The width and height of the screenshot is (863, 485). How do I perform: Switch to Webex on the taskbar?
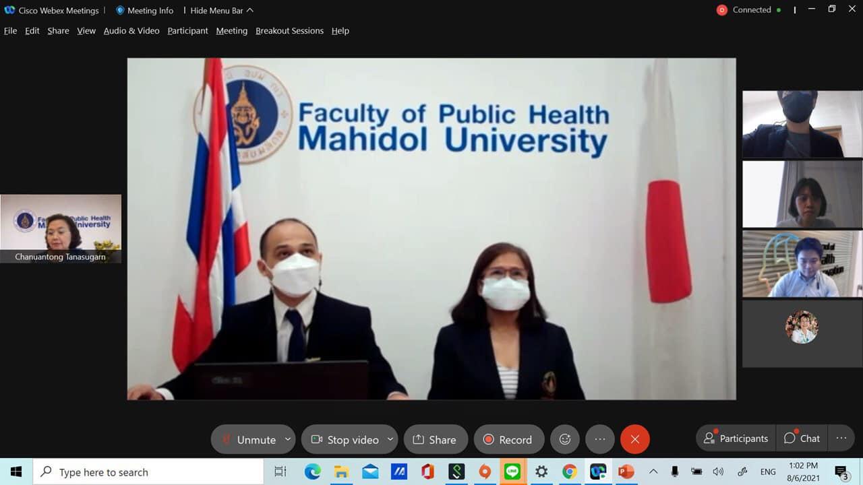tap(598, 472)
